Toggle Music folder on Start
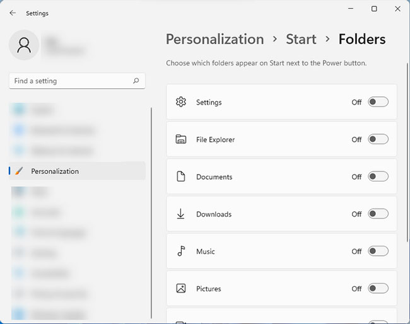Screen dimensions: 410x324 point(378,251)
